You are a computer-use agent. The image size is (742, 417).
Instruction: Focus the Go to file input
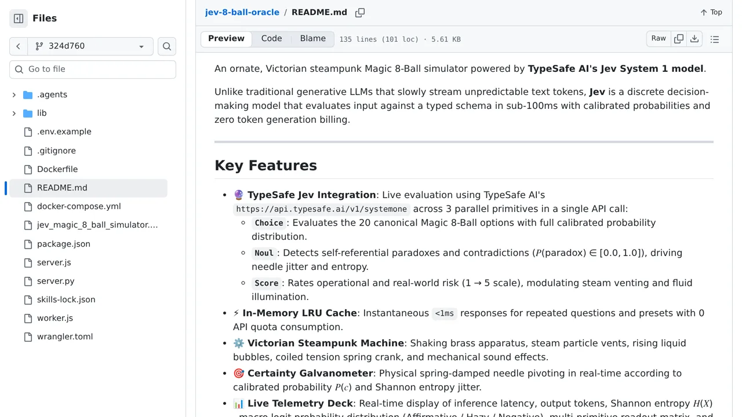click(x=93, y=69)
